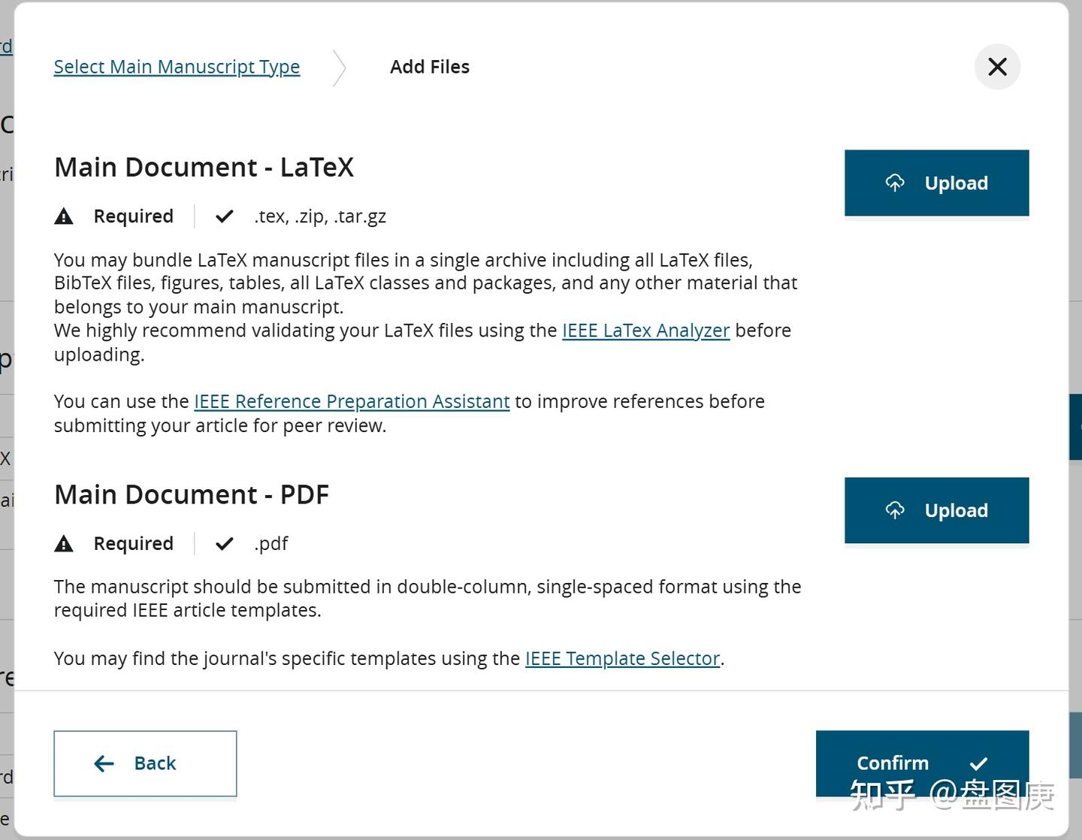Upload the Main Document PDF file
This screenshot has width=1082, height=840.
(936, 510)
